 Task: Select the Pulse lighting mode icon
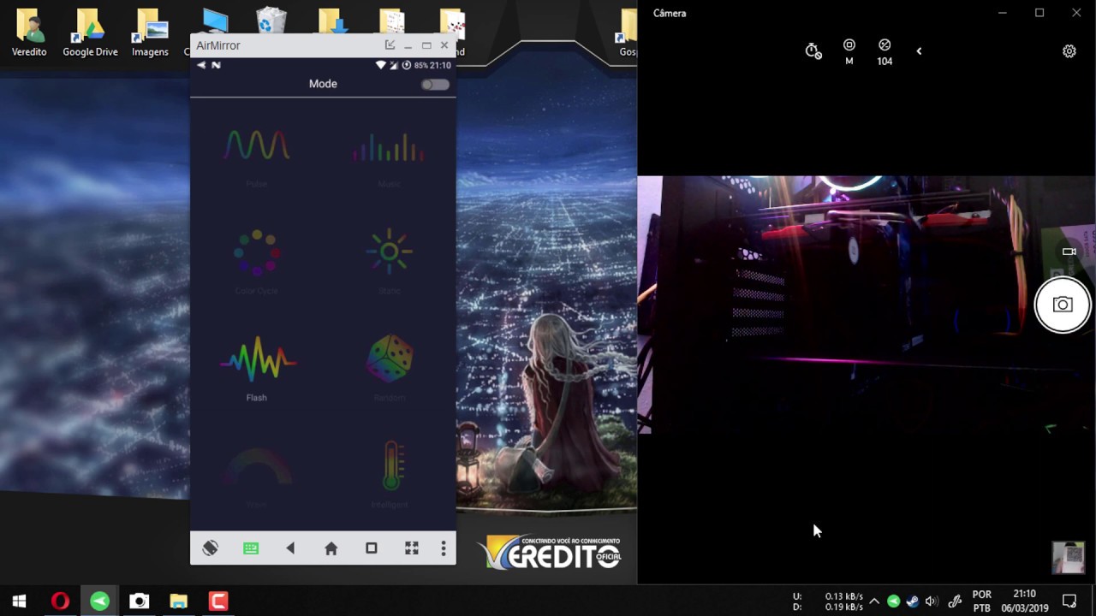click(x=257, y=146)
